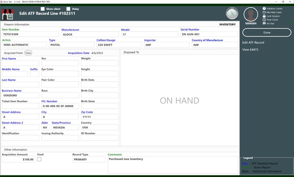Click the Birth Date field

(100, 84)
